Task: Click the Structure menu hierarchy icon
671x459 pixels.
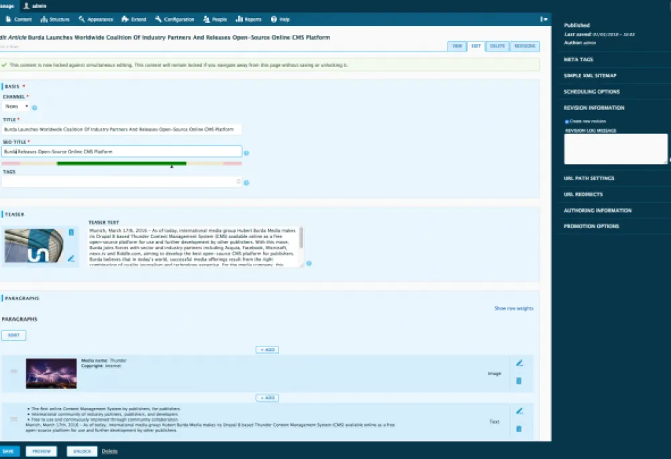Action: coord(44,19)
